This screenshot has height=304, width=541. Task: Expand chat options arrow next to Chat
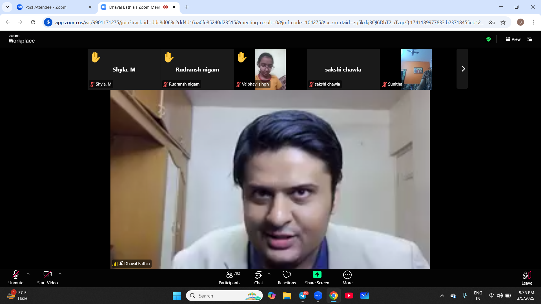point(269,274)
